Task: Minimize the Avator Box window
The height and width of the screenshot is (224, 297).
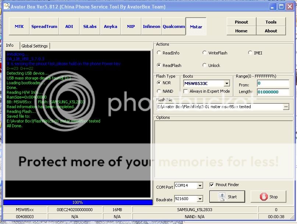Action: [x=272, y=7]
